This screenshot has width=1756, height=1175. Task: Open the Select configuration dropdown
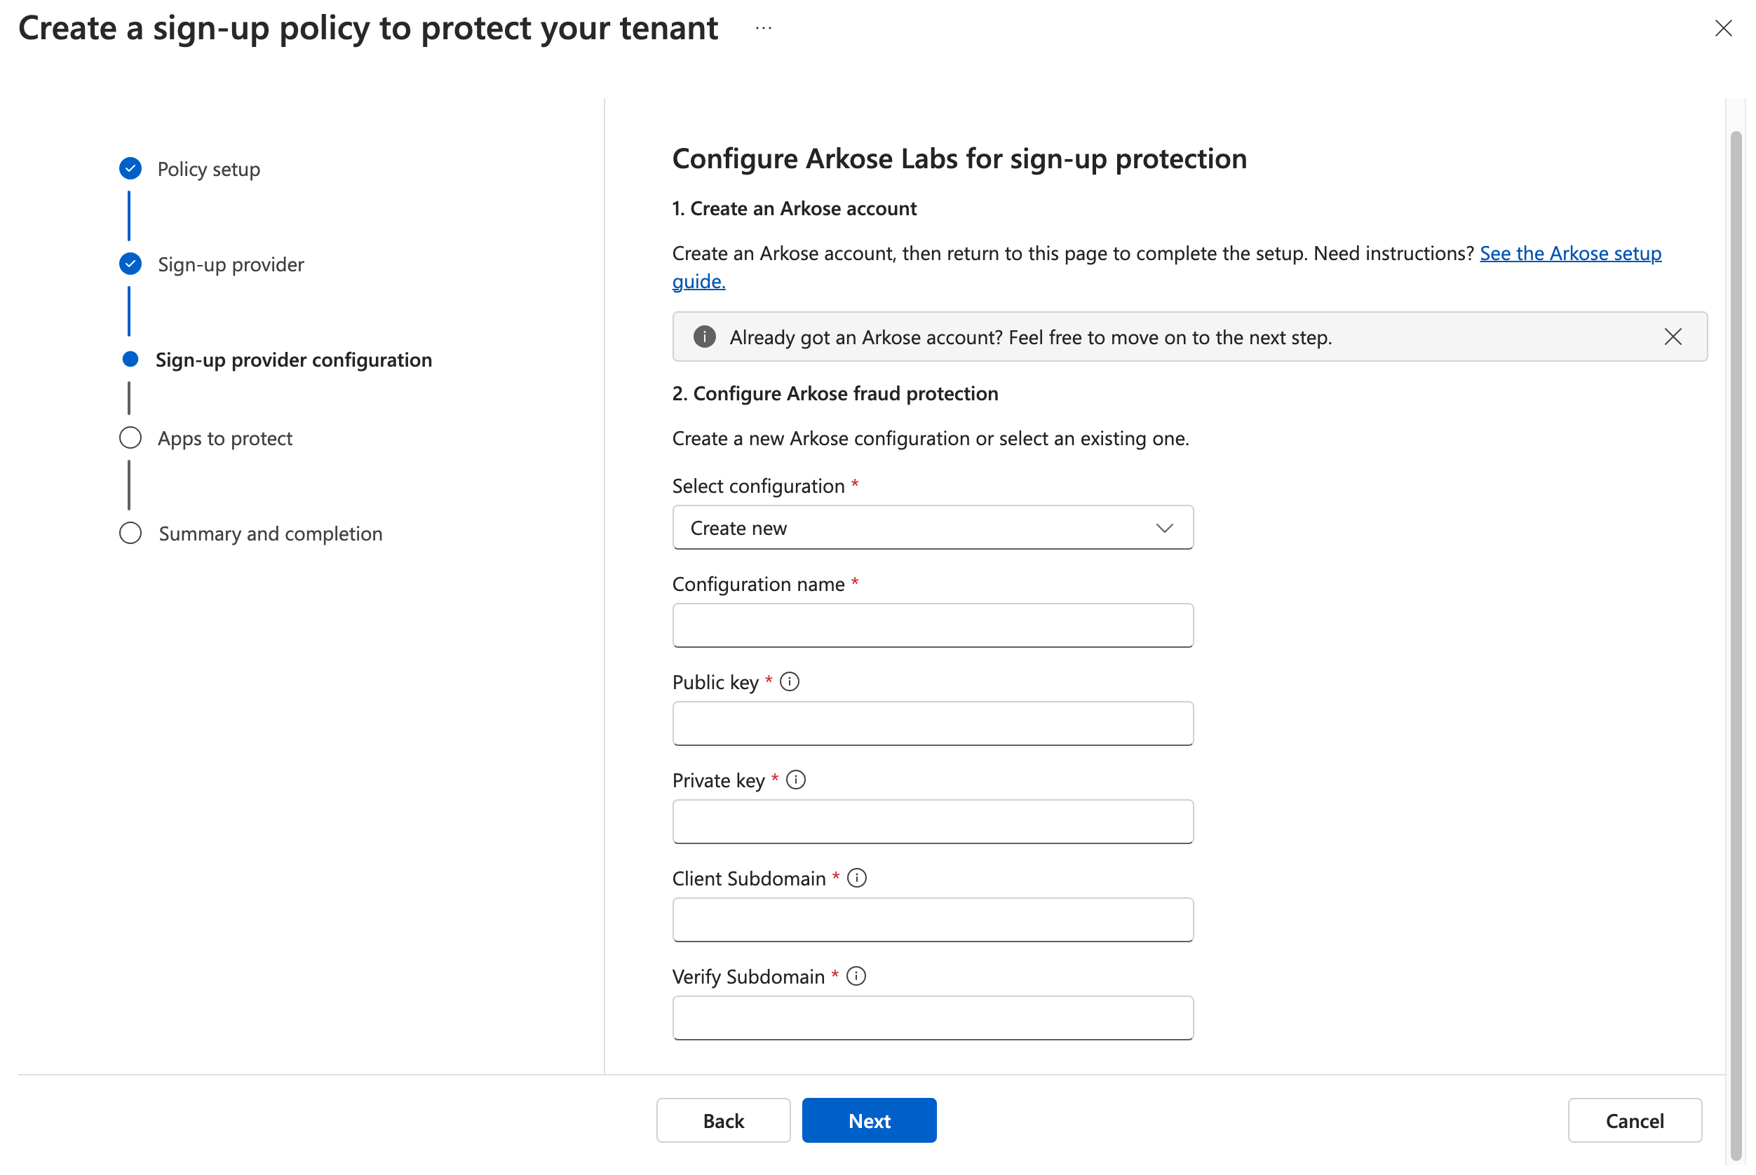932,529
